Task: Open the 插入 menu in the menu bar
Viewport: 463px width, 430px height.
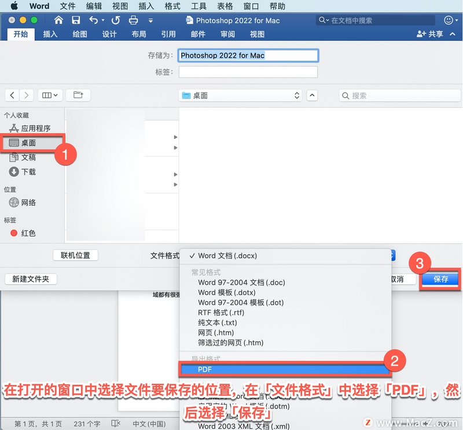Action: click(146, 6)
